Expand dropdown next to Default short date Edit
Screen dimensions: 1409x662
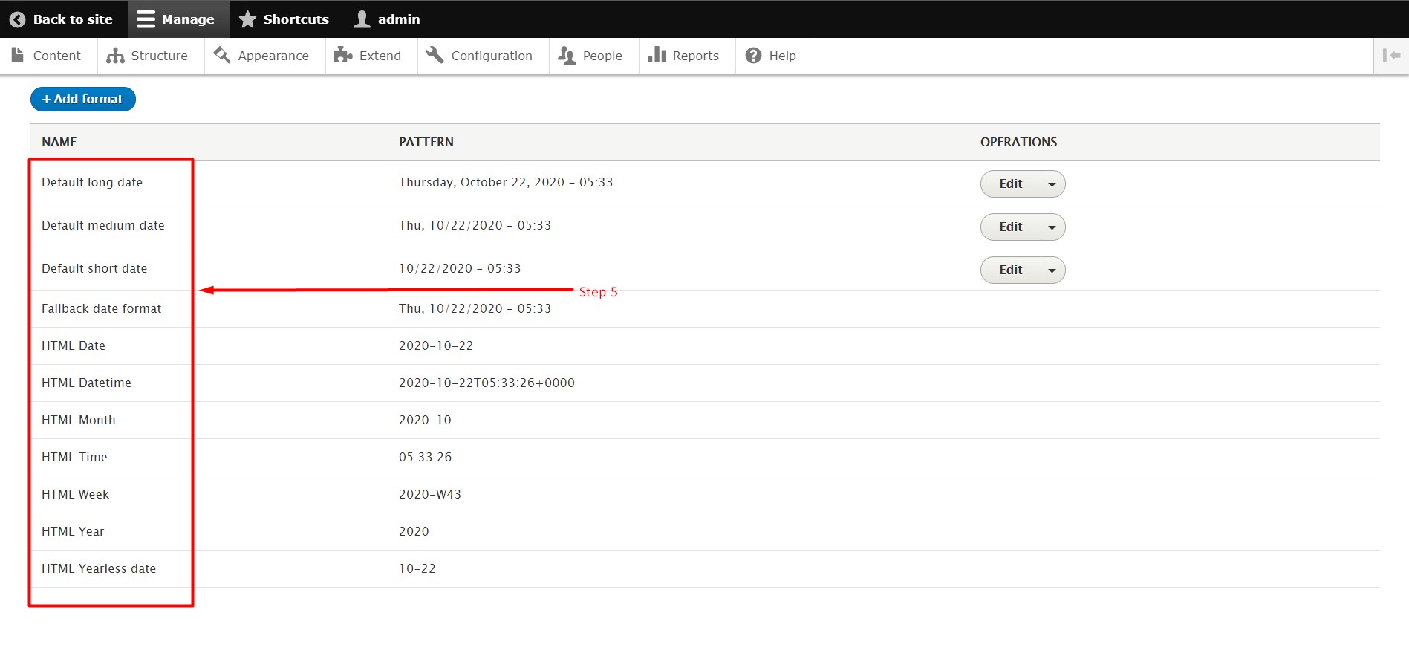[x=1052, y=270]
